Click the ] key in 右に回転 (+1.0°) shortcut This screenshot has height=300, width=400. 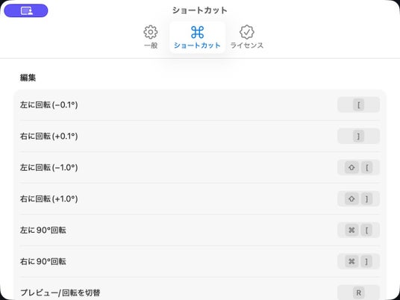pyautogui.click(x=367, y=199)
